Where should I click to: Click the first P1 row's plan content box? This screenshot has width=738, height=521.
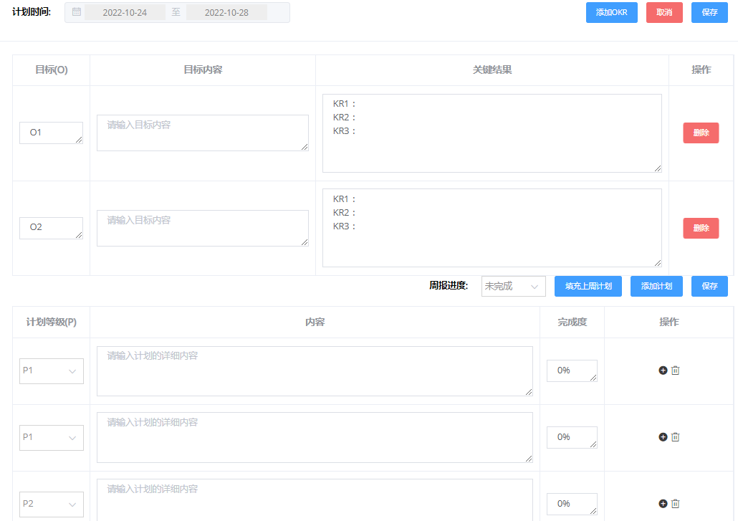[x=315, y=371]
